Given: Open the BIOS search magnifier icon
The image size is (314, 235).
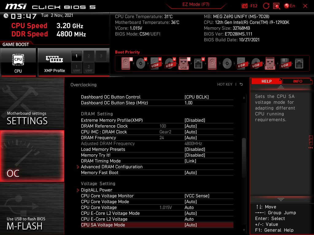Looking at the screenshot, I should point(277,6).
